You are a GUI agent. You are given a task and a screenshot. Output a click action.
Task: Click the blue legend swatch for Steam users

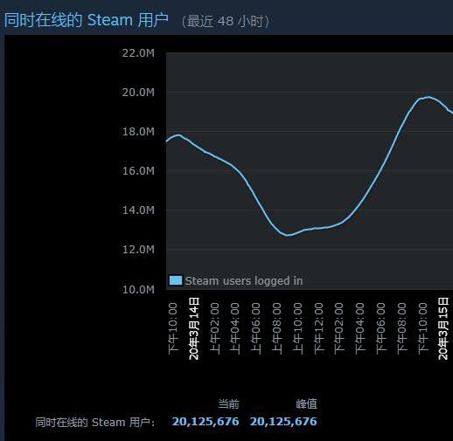(176, 280)
